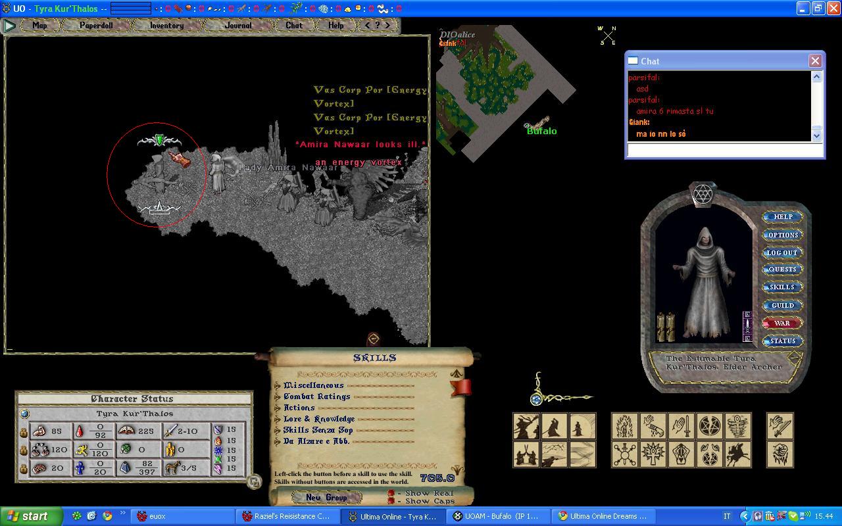Click the broken pentagram spell icon
The image size is (842, 526).
pos(710,426)
